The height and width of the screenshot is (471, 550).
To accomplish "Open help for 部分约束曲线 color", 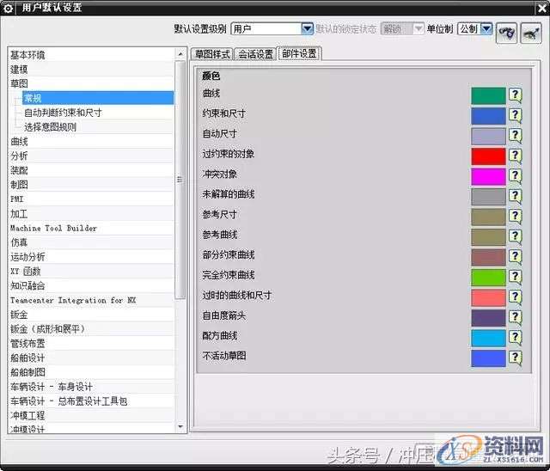I will coord(515,257).
